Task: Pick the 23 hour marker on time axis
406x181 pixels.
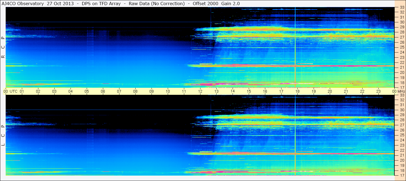Action: 378,91
